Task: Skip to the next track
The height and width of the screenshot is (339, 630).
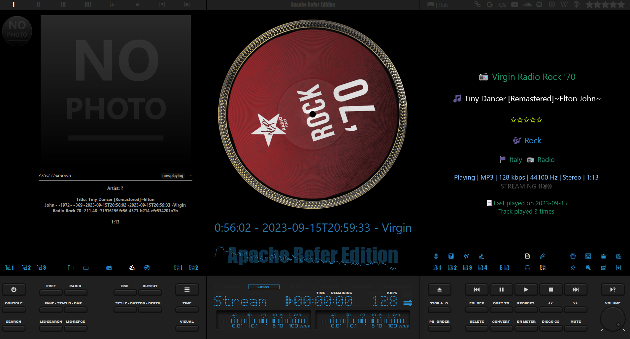Action: (576, 289)
